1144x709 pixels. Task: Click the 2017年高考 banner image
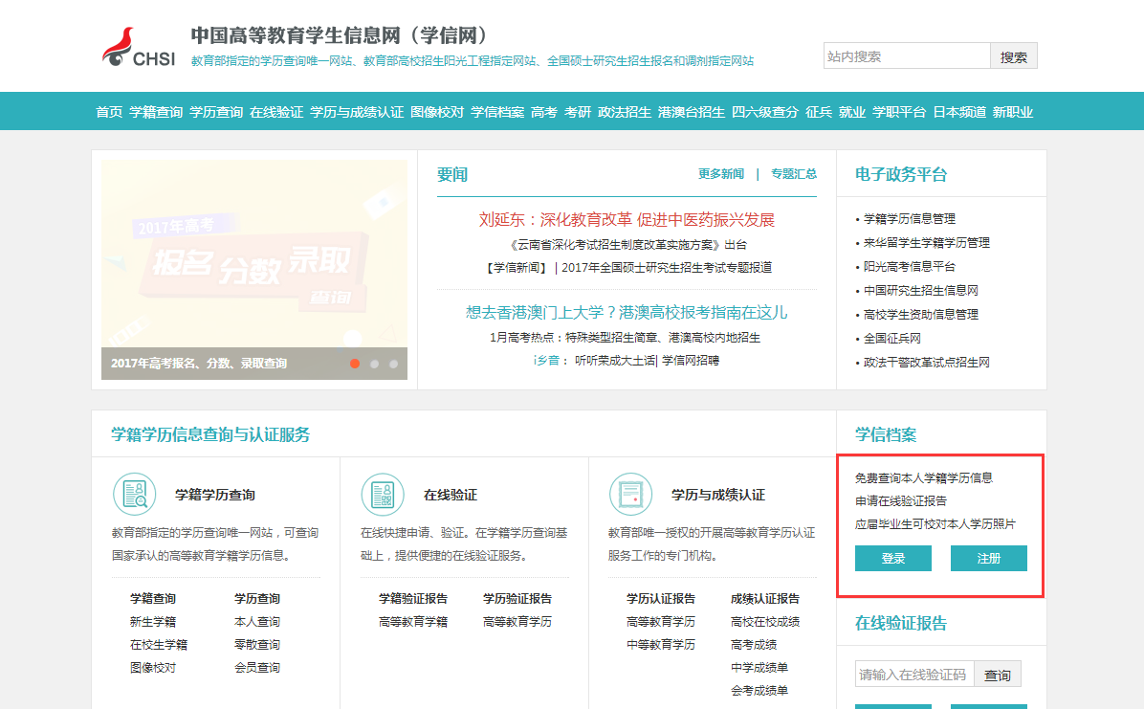pos(254,254)
